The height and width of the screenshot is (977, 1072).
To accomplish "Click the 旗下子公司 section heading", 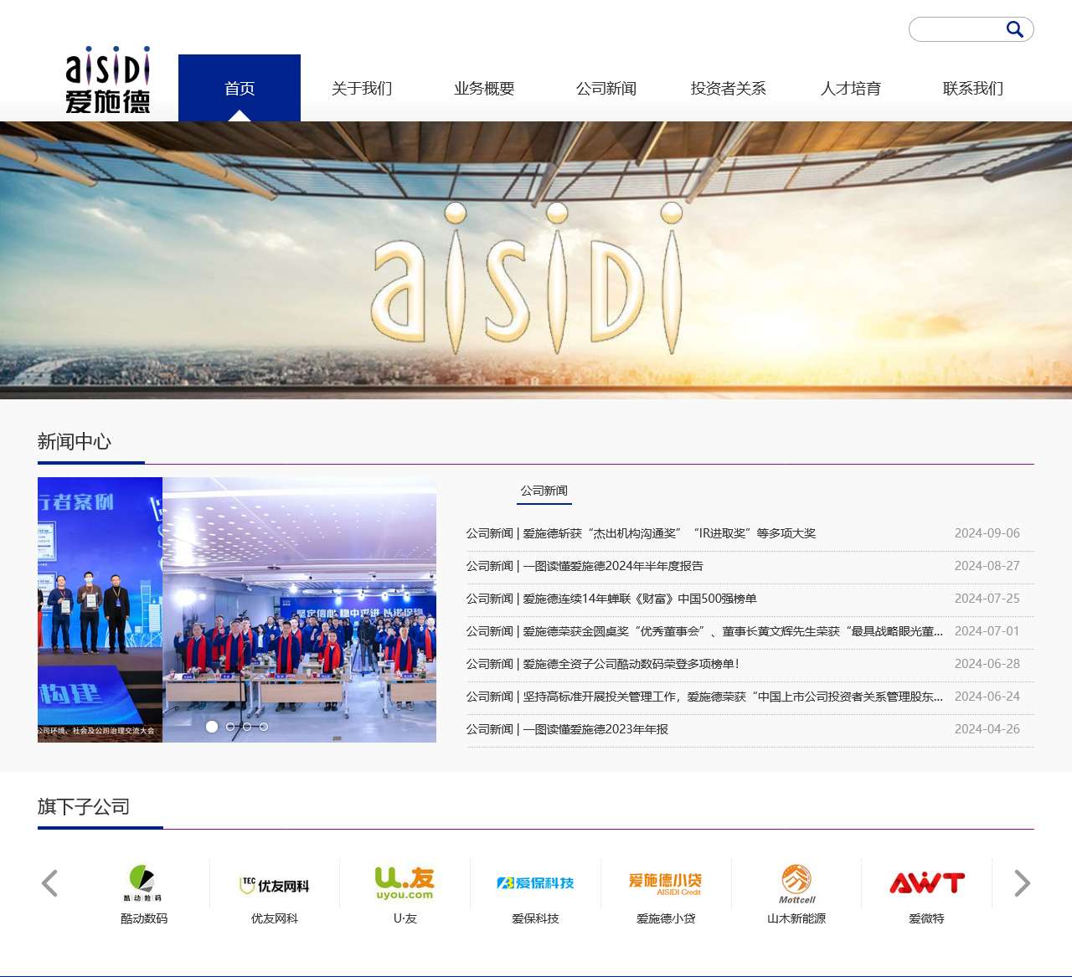I will coord(84,806).
